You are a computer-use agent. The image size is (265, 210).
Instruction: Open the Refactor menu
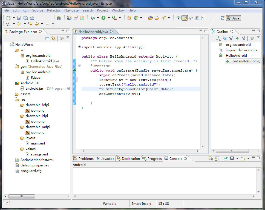pyautogui.click(x=54, y=10)
